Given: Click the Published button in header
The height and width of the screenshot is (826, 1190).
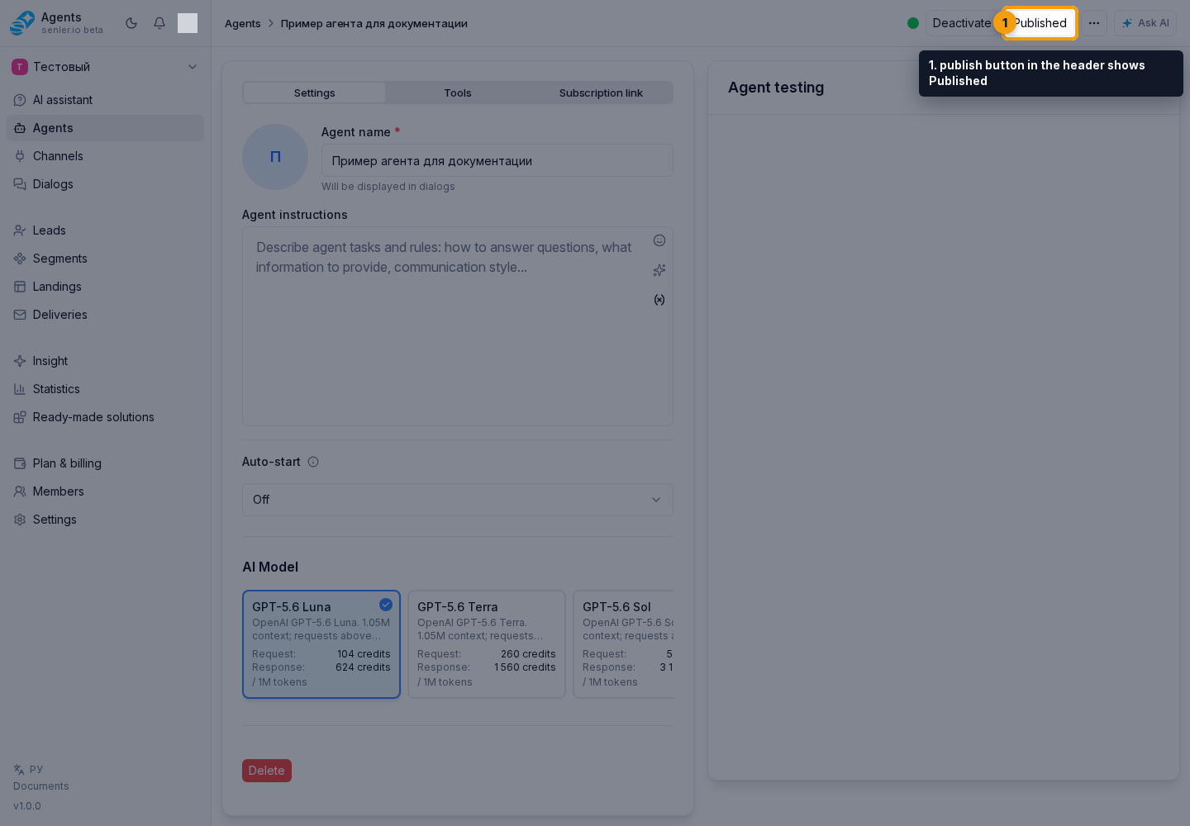Looking at the screenshot, I should coord(1040,23).
